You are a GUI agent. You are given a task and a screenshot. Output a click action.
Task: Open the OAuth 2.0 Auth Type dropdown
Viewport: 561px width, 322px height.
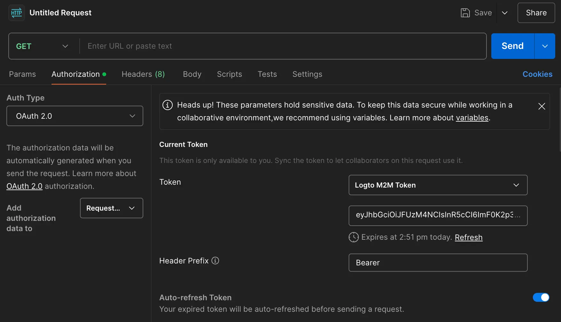(75, 116)
